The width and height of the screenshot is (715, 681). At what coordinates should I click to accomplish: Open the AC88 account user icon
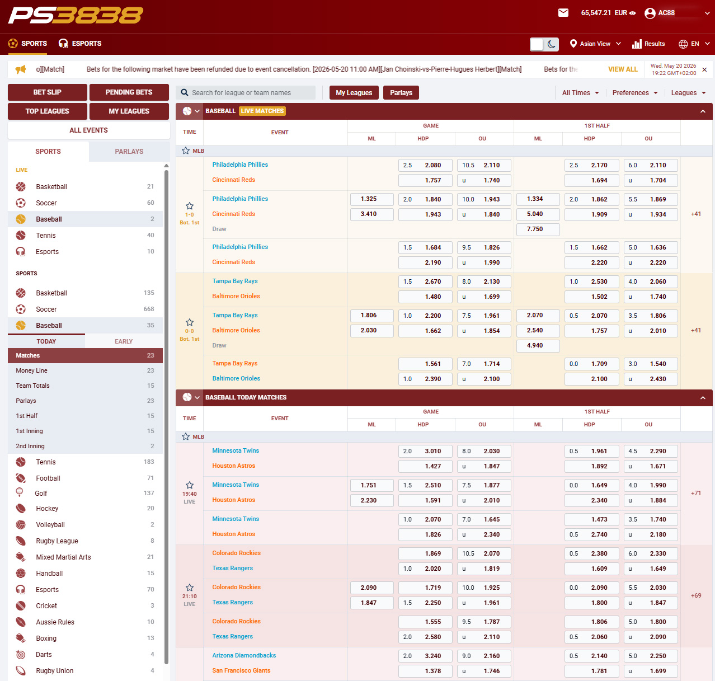tap(650, 13)
